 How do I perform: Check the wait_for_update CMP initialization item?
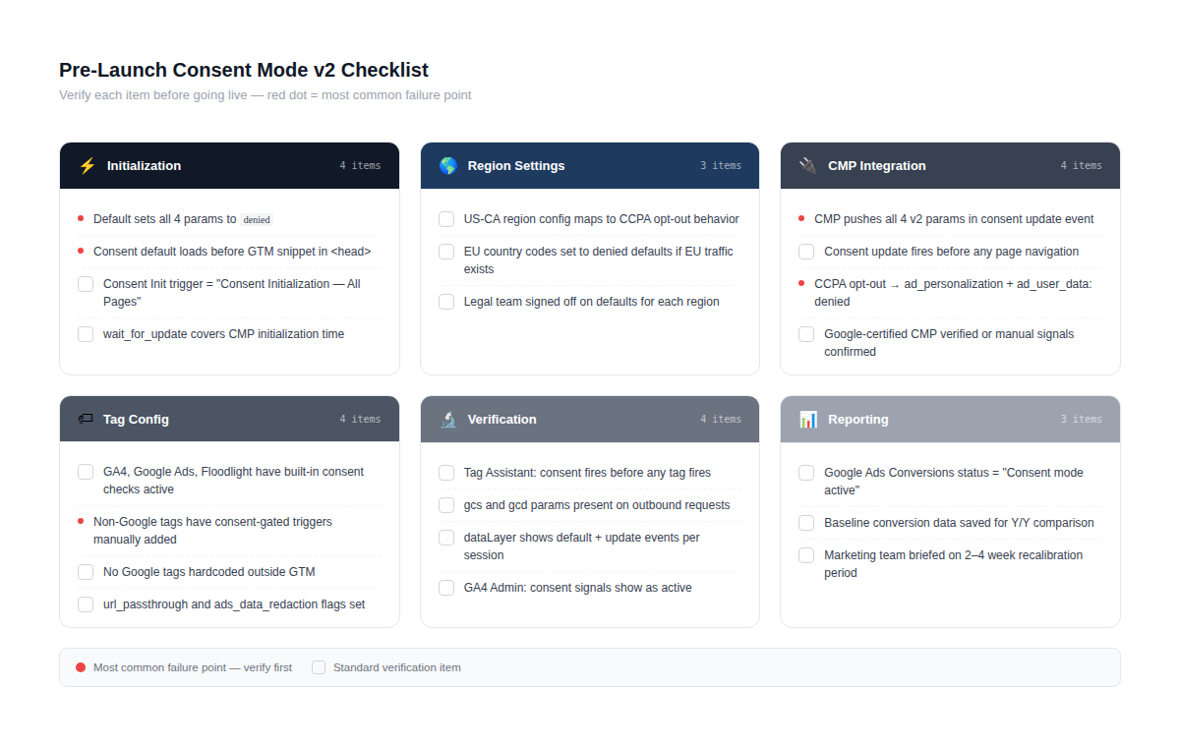tap(86, 334)
